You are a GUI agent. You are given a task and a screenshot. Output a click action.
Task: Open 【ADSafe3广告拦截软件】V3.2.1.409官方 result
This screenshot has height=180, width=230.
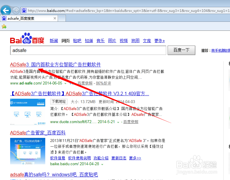pos(80,93)
